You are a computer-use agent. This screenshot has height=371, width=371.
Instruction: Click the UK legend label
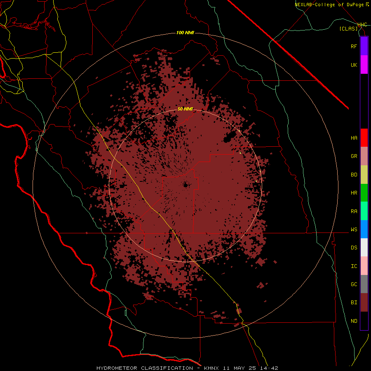(x=354, y=65)
